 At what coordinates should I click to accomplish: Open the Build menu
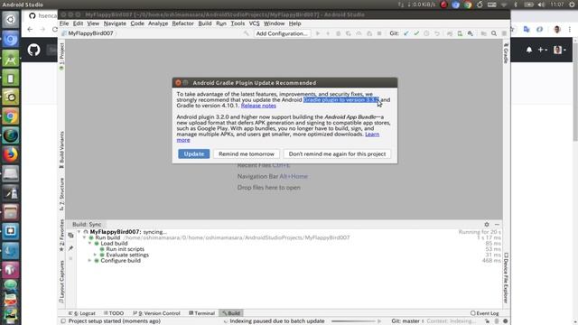[x=205, y=23]
